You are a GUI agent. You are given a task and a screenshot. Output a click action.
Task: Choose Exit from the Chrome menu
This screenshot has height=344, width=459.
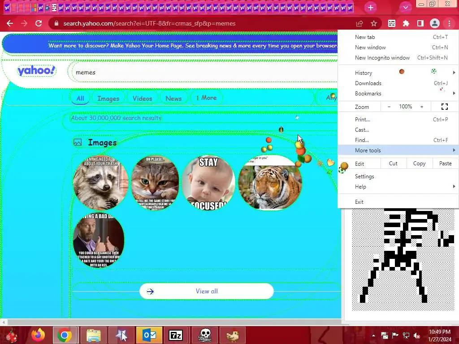click(x=398, y=202)
